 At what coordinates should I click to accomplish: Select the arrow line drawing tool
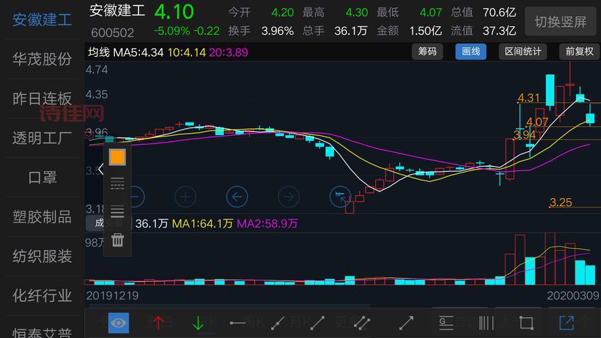pyautogui.click(x=406, y=323)
